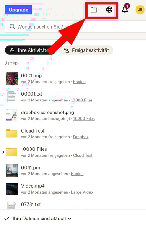Open Large Video folder link
Viewport: 146px width, 225px height.
(82, 192)
